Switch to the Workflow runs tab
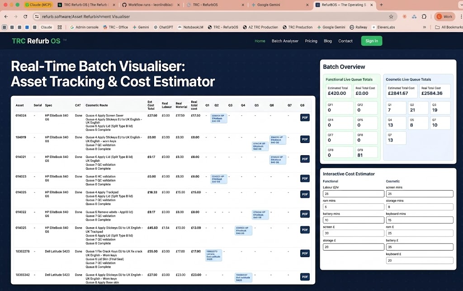The image size is (463, 291). pyautogui.click(x=150, y=5)
